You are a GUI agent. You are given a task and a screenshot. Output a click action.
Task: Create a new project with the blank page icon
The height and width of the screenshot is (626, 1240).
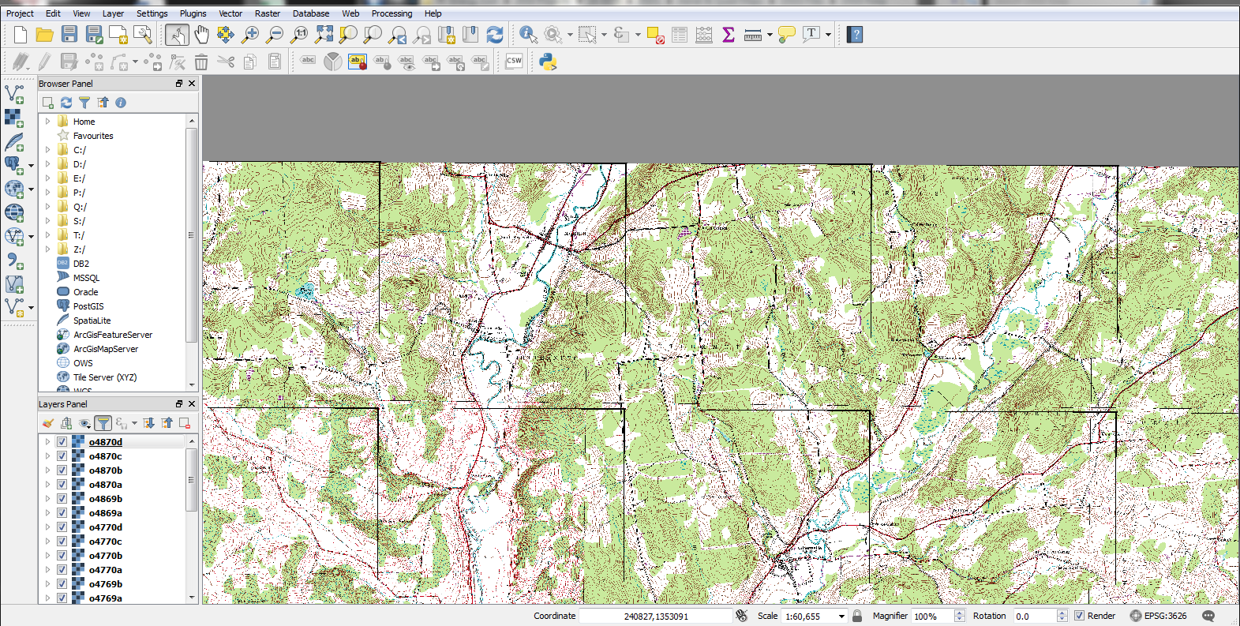[x=21, y=35]
